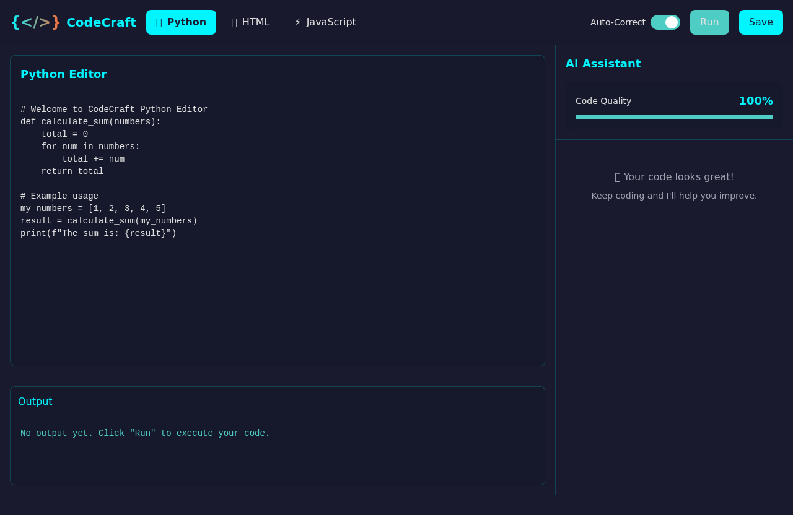Click the 'Your code looks great!' message
The image size is (793, 515).
click(674, 176)
